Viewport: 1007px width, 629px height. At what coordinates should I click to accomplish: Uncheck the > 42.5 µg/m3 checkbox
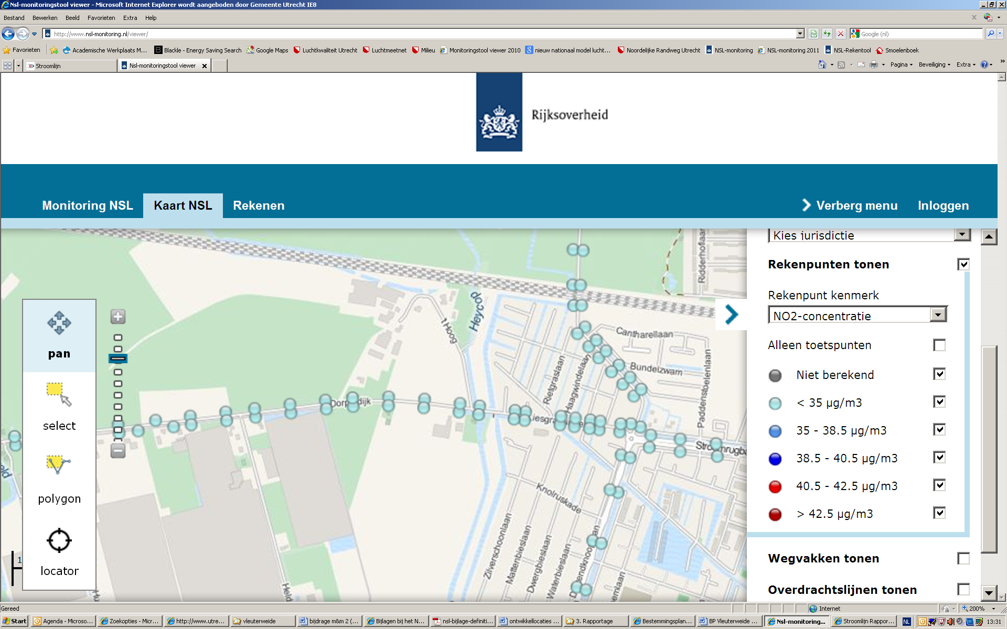(939, 513)
